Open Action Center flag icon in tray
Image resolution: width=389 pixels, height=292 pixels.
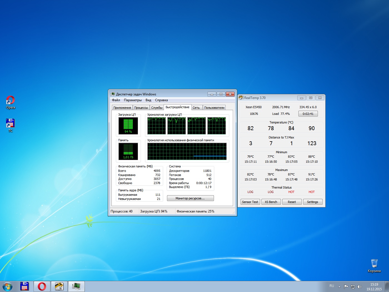click(x=346, y=286)
